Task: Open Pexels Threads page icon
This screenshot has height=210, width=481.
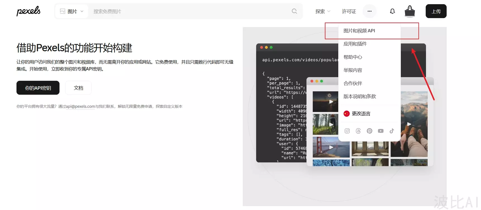Action: click(x=358, y=131)
